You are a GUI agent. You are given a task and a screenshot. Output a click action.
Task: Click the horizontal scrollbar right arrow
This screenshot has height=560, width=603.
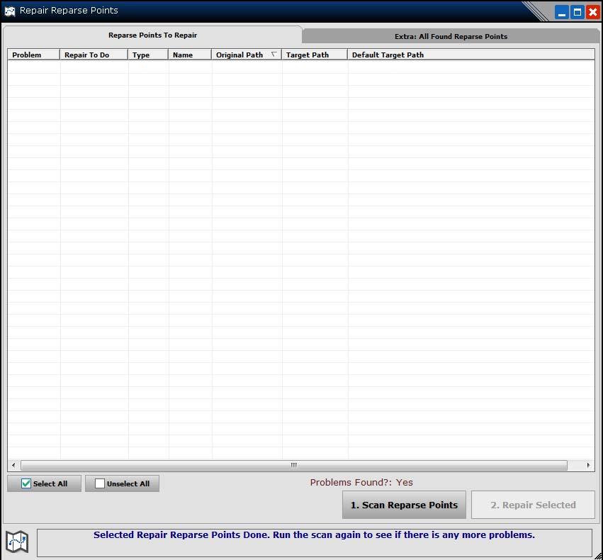coord(588,465)
